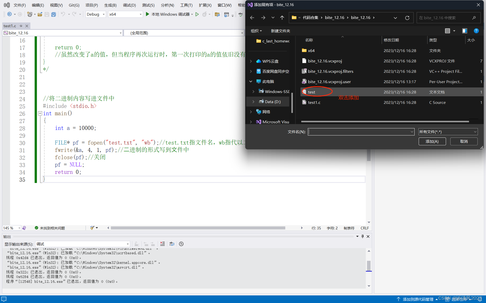Open the Debug configuration dropdown

click(x=104, y=14)
